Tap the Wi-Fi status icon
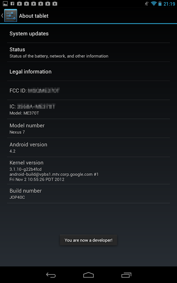The height and width of the screenshot is (283, 177). [154, 4]
